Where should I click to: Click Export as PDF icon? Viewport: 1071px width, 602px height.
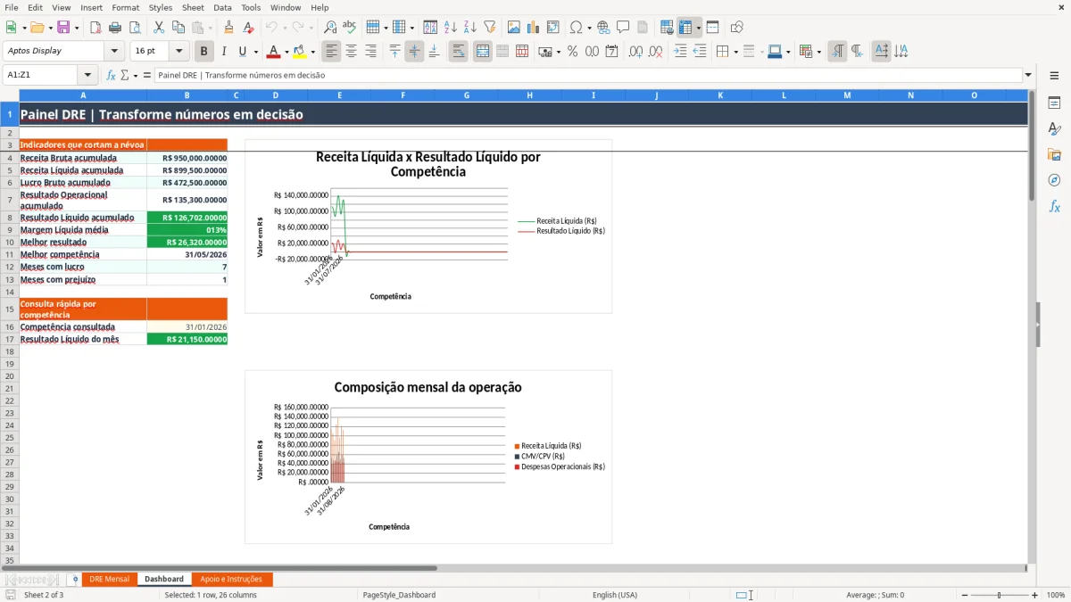click(x=95, y=28)
